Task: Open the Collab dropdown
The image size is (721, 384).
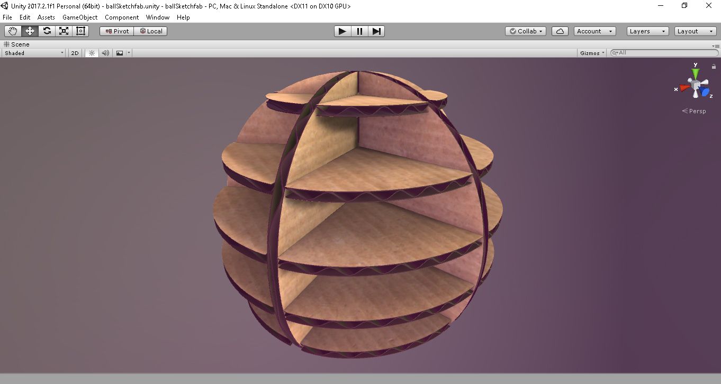Action: [526, 31]
